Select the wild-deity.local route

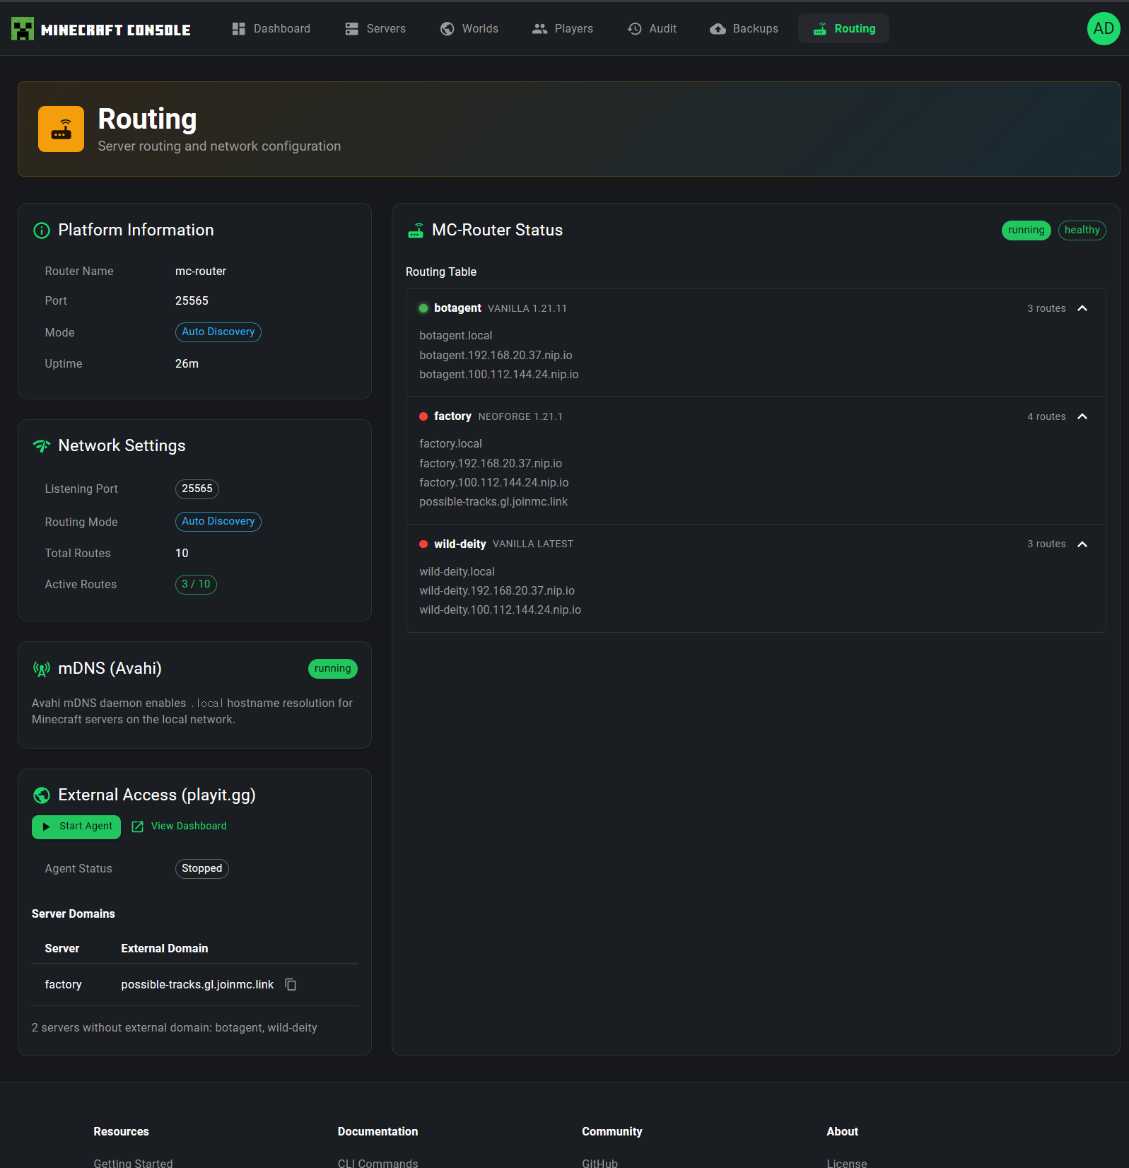[x=457, y=572]
